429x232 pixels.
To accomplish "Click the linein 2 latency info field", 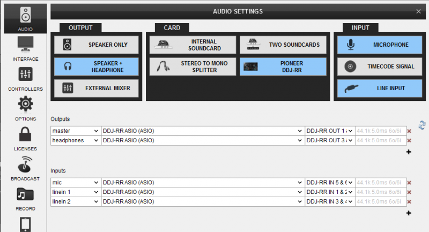I will (x=380, y=202).
